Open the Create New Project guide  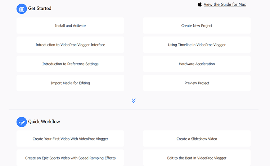click(x=197, y=26)
